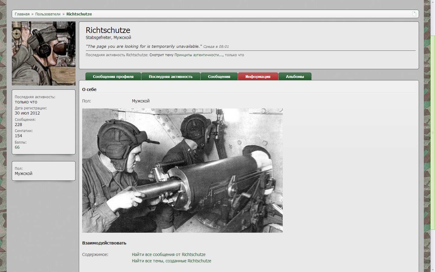Click Найти все сообщения от Richtschutze
Image resolution: width=435 pixels, height=272 pixels.
169,254
